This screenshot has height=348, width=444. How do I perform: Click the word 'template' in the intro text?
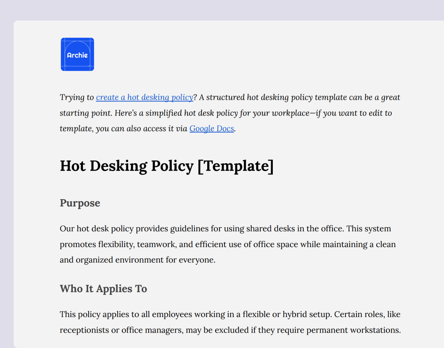coord(76,128)
